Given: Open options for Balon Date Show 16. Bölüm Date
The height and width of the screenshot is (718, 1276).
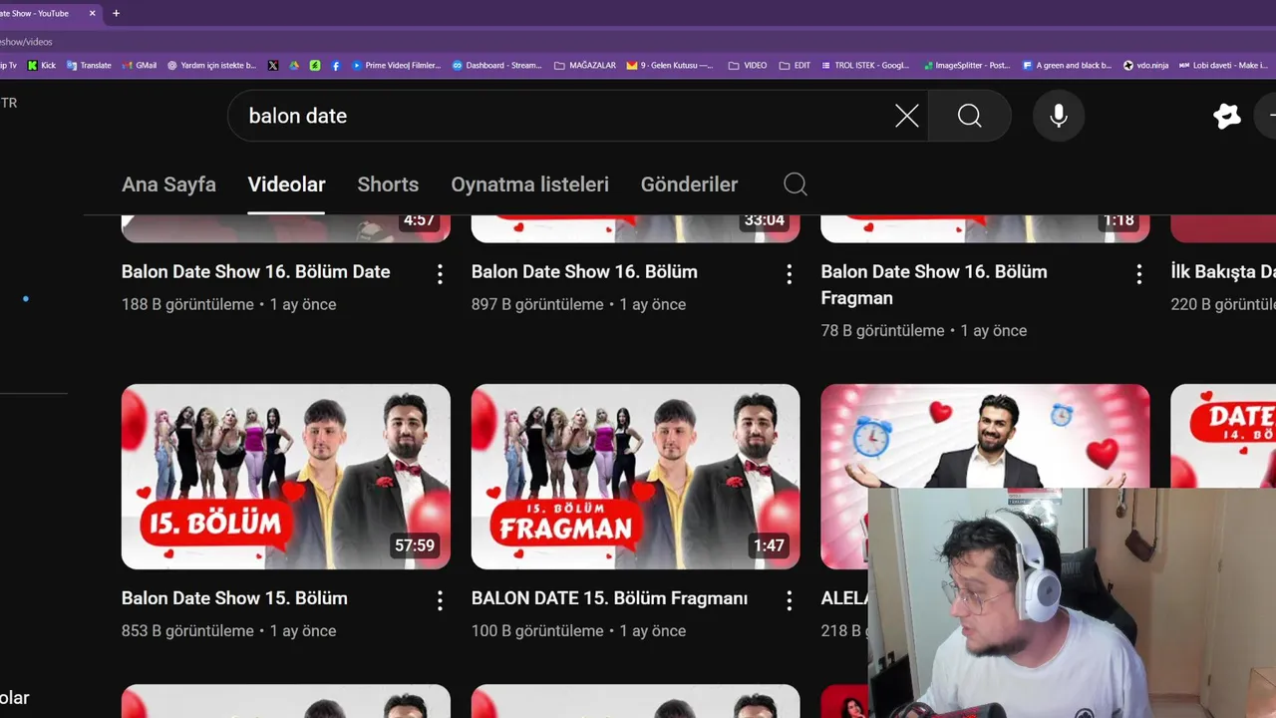Looking at the screenshot, I should (x=440, y=274).
